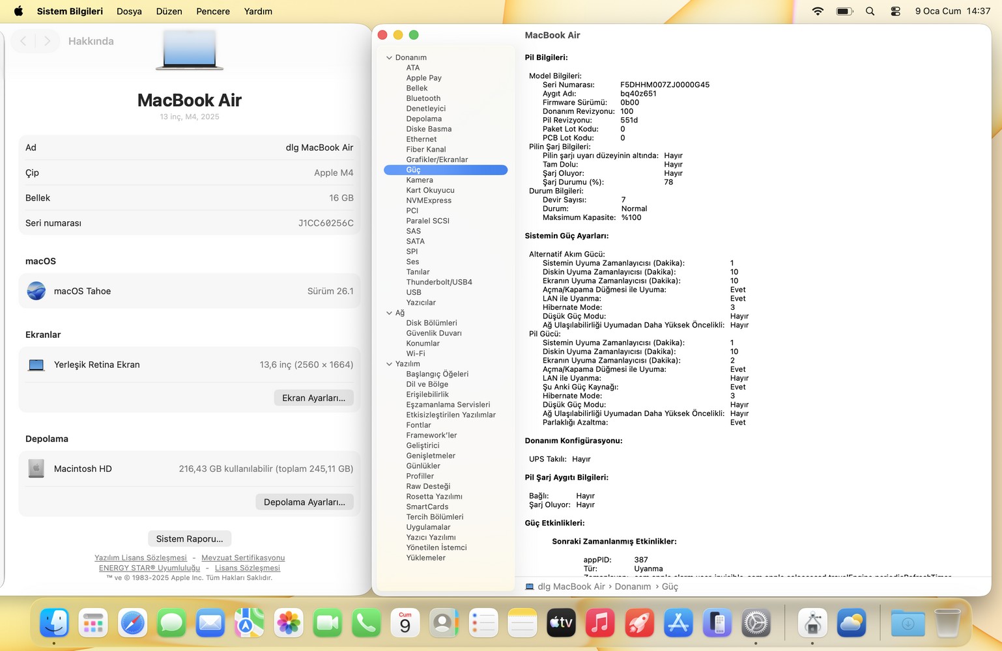Select Bluetooth in the hardware list
The width and height of the screenshot is (1002, 651).
tap(423, 98)
